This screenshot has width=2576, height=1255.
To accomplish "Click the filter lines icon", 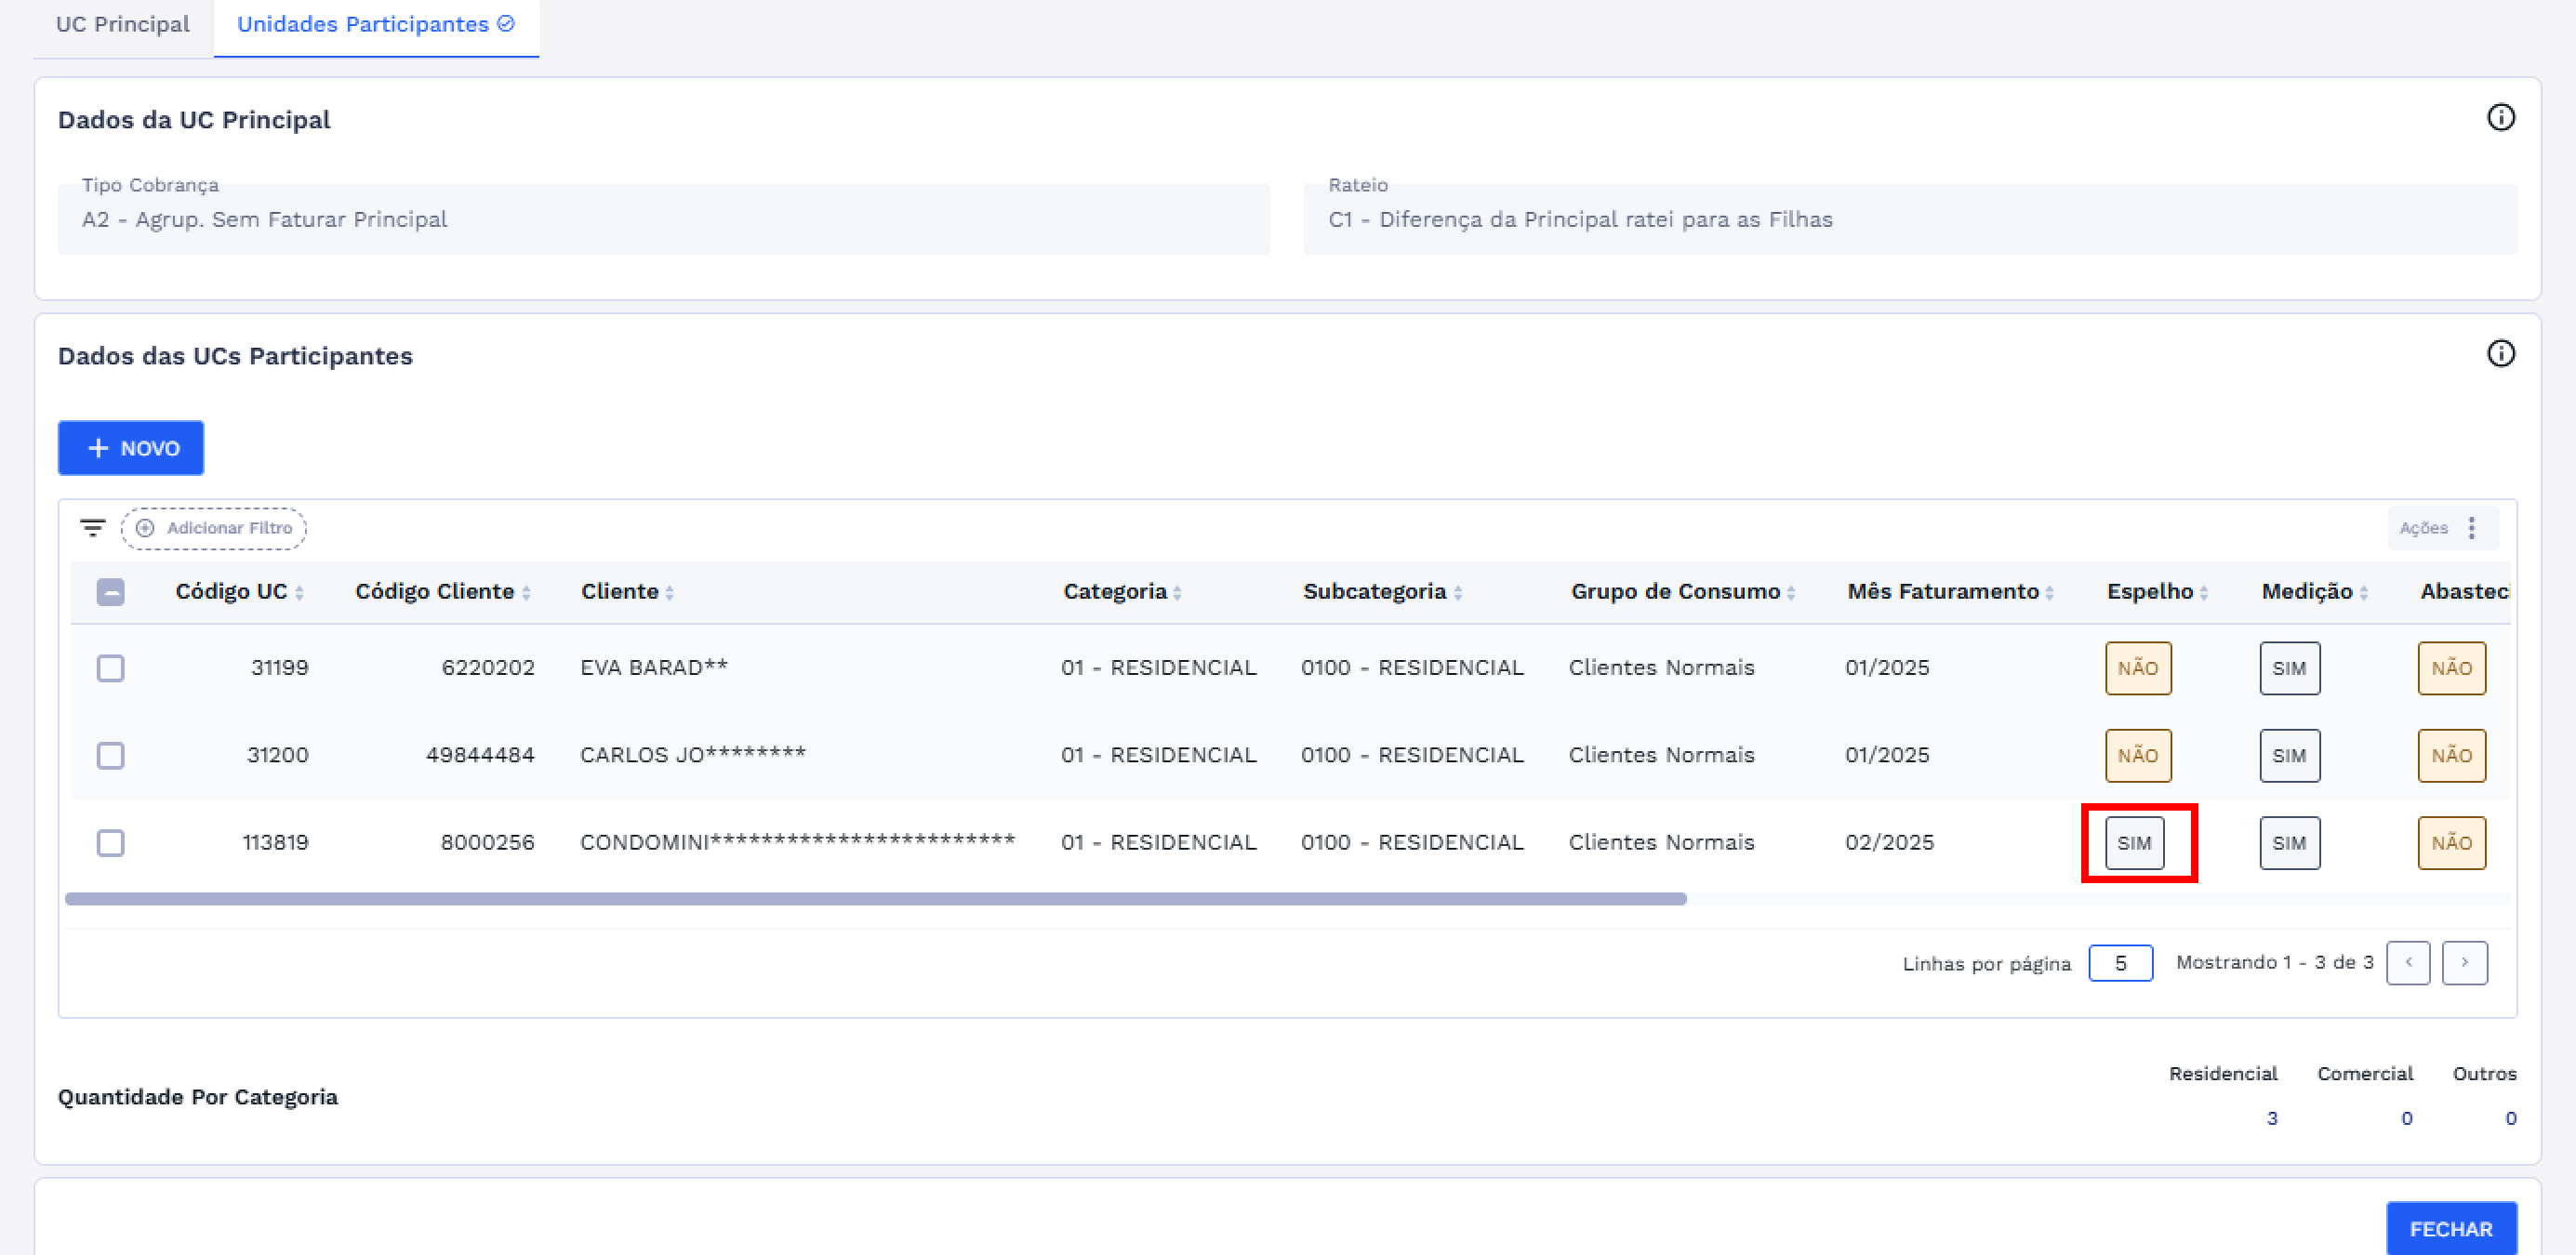I will (93, 528).
